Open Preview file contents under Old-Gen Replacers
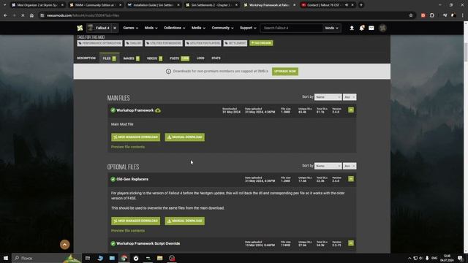Screen dimensions: 468x263 (128, 231)
